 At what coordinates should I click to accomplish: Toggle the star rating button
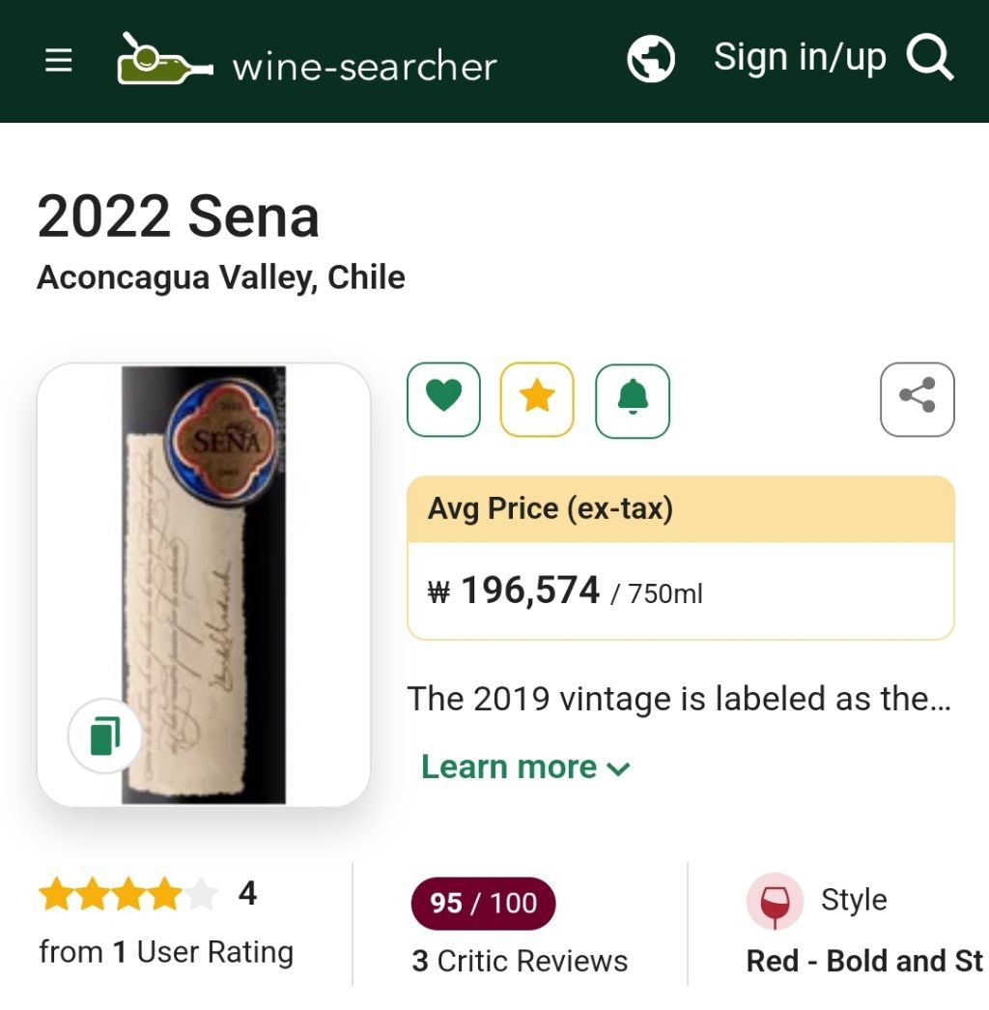click(x=537, y=399)
